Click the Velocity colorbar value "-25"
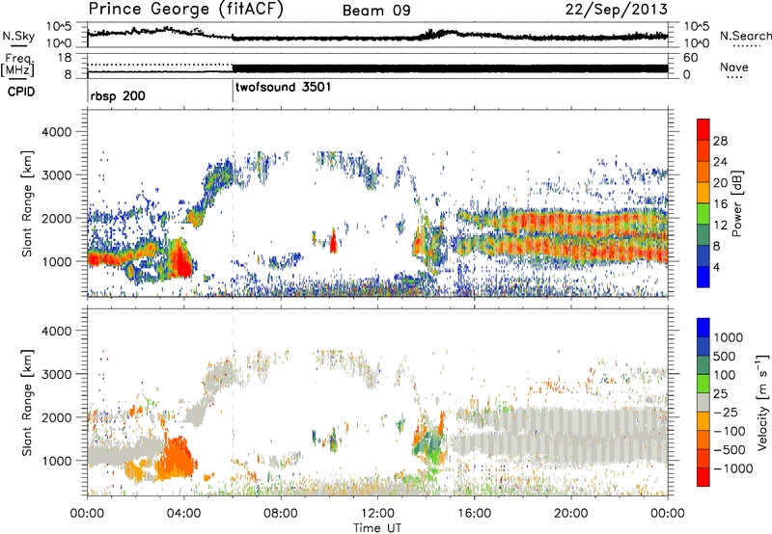The width and height of the screenshot is (772, 534). click(x=727, y=412)
